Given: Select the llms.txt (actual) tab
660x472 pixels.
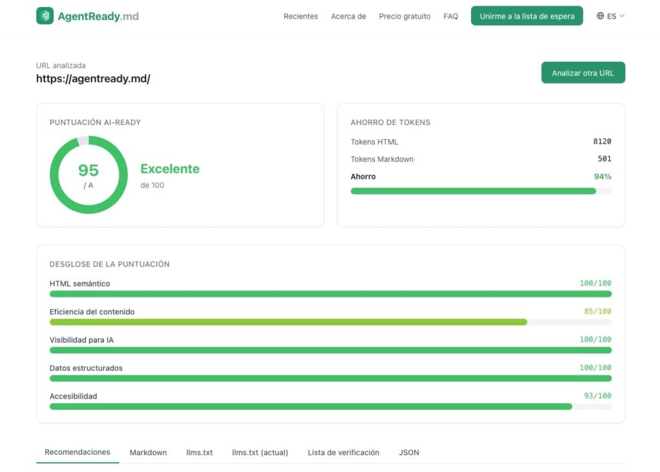Looking at the screenshot, I should (260, 453).
